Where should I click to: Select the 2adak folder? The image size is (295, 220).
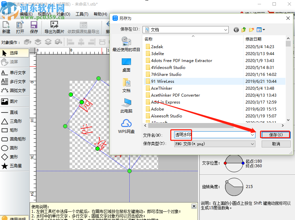click(x=157, y=47)
